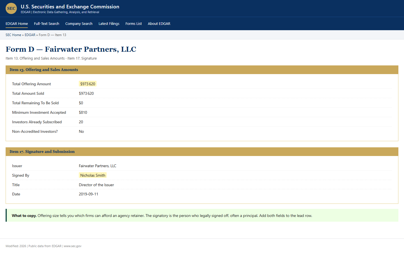Open the EDGAR Home tab
Screen dimensions: 404x253
click(x=17, y=24)
